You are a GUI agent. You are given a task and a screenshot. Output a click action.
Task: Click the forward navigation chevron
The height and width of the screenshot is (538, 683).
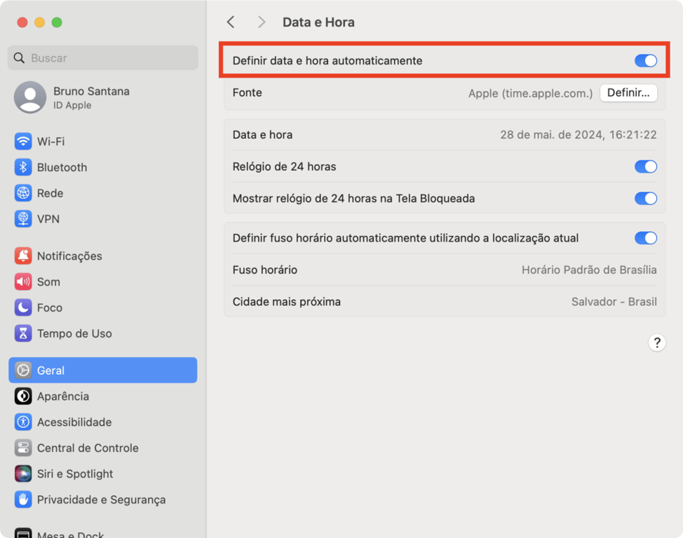click(x=261, y=22)
